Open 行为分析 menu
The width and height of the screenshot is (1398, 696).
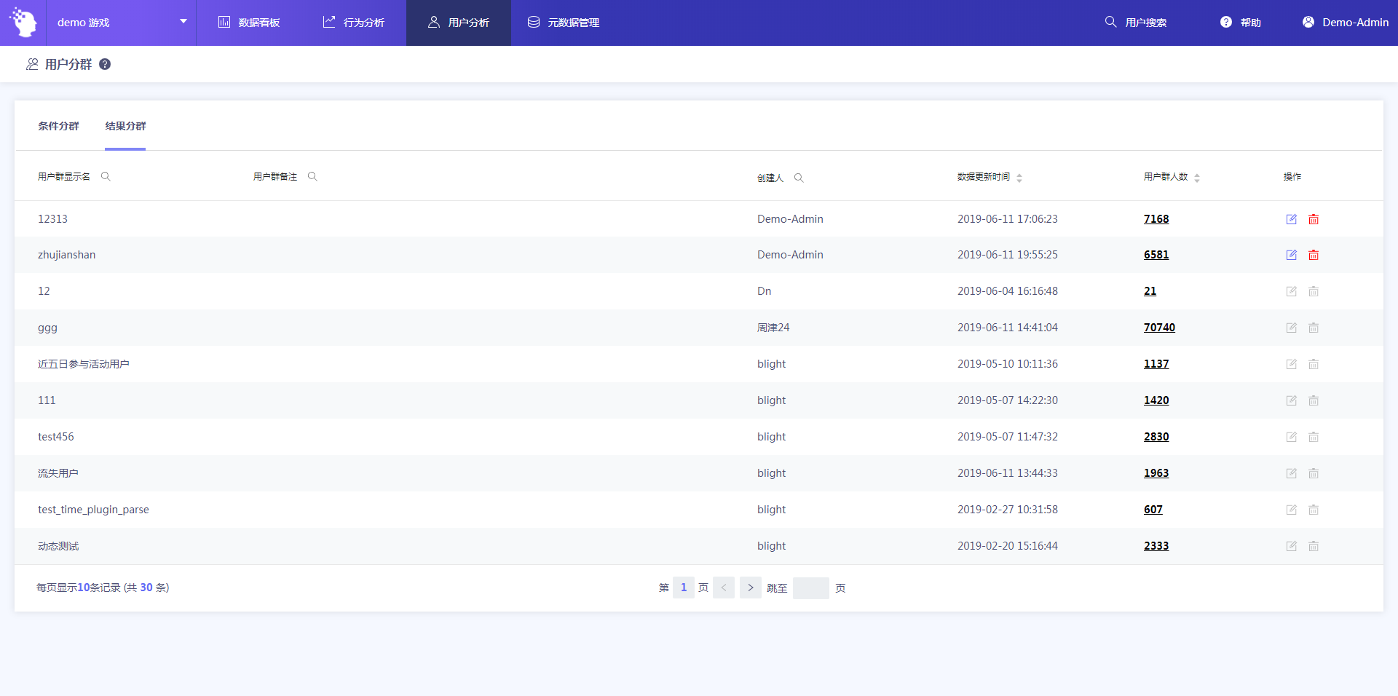tap(354, 23)
